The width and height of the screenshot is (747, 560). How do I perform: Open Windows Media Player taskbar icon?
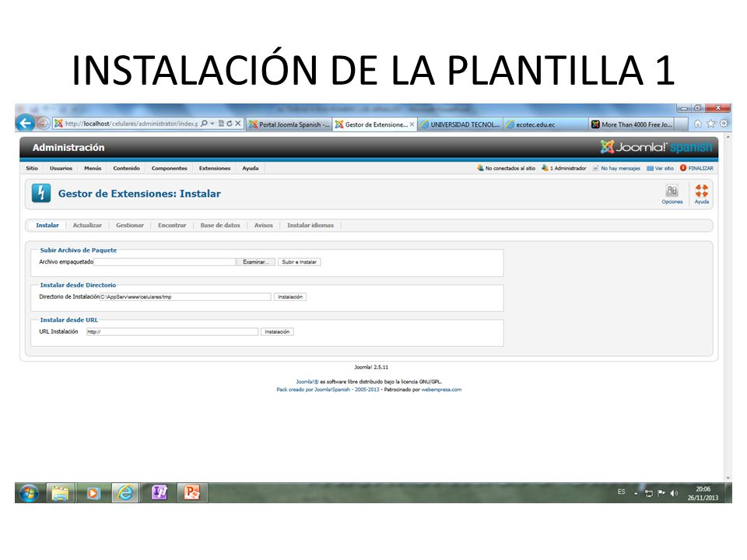[x=93, y=493]
